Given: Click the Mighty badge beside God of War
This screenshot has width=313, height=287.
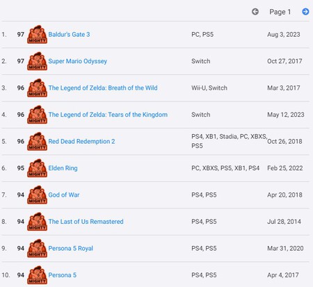Looking at the screenshot, I should [37, 195].
